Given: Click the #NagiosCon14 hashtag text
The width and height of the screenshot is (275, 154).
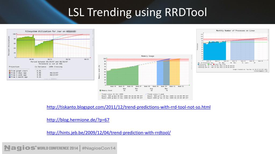Looking at the screenshot, I should [x=99, y=148].
